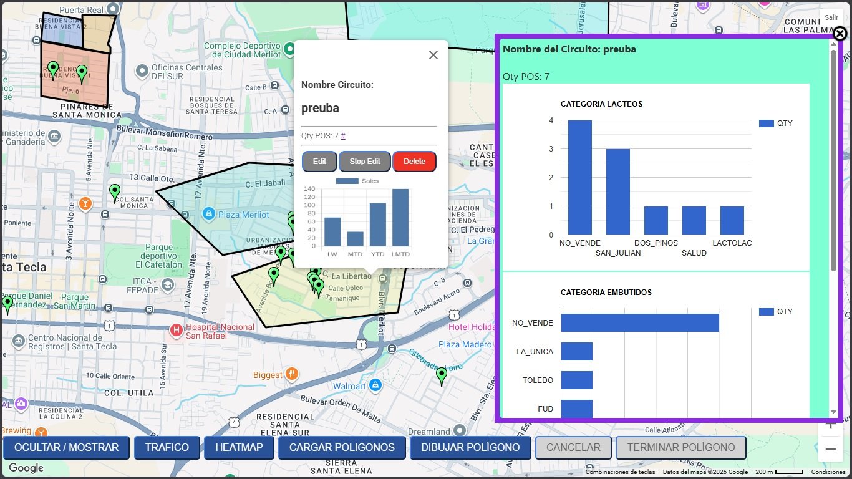Delete the preuba circuit
This screenshot has height=479, width=852.
pyautogui.click(x=414, y=162)
